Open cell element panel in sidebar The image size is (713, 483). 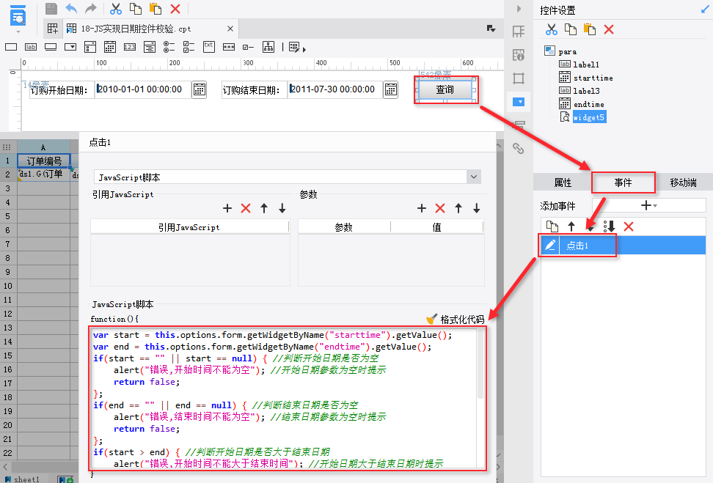519,32
